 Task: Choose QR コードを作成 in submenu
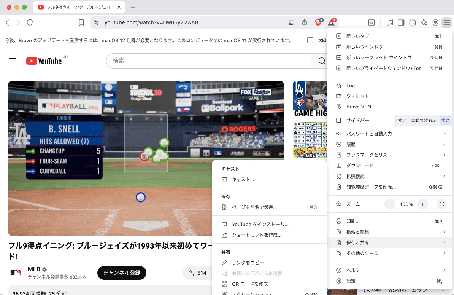click(269, 284)
